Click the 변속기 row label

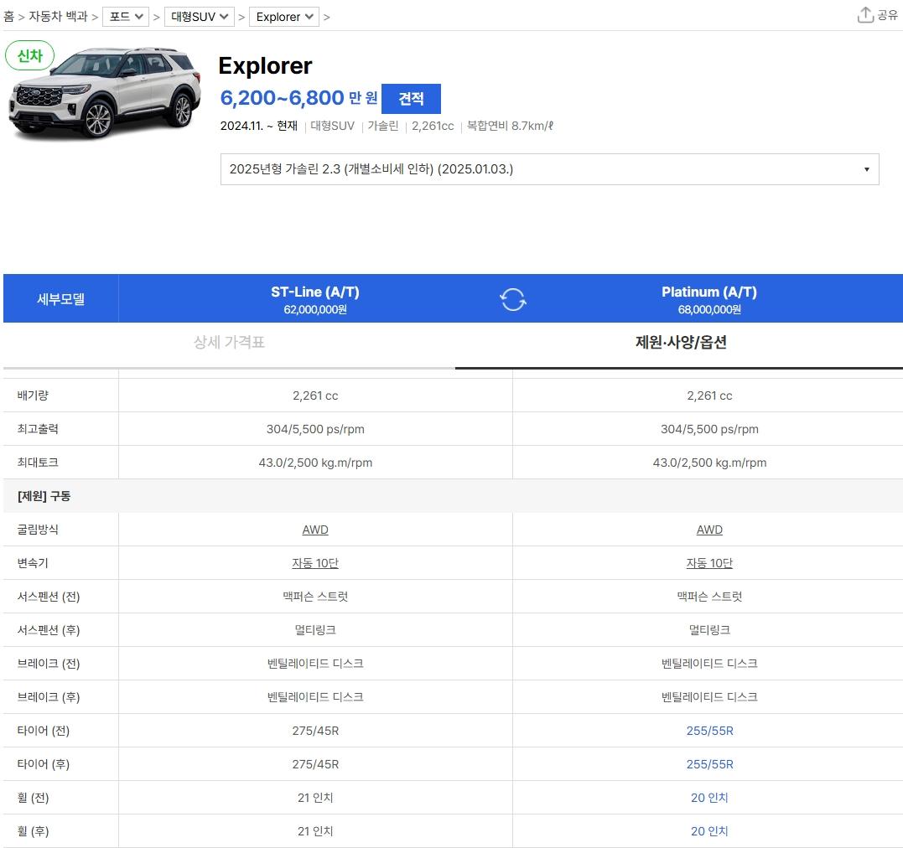(x=33, y=563)
